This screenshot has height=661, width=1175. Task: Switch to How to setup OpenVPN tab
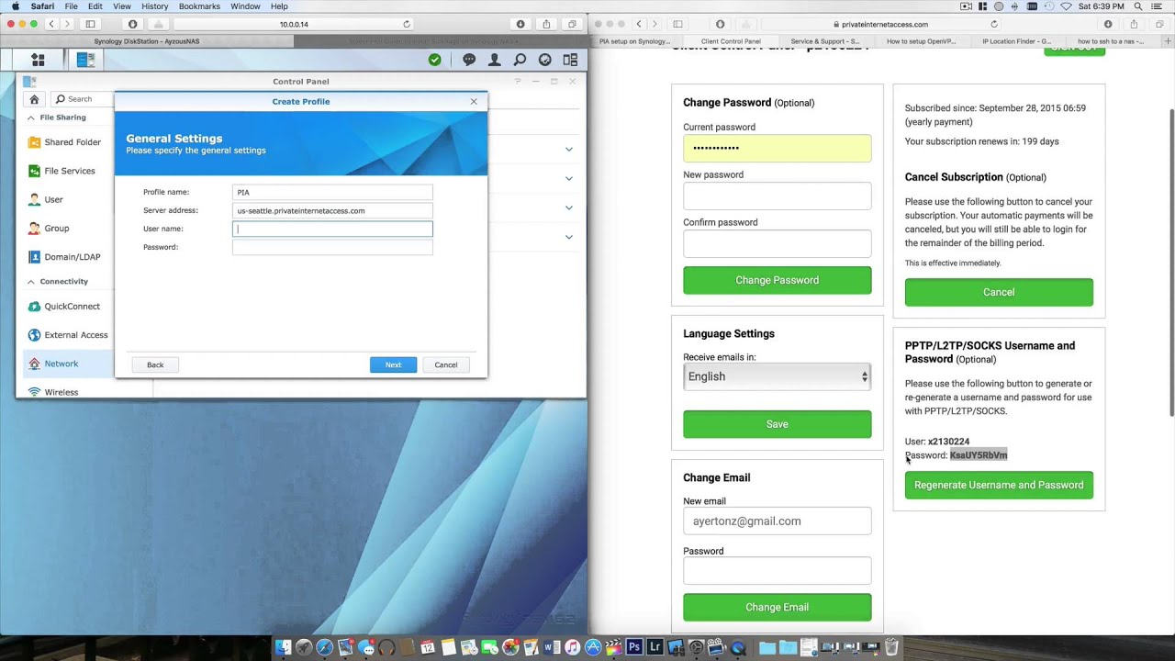click(x=921, y=41)
